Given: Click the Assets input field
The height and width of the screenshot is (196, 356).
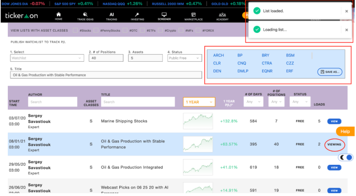Looking at the screenshot, I should pyautogui.click(x=145, y=58).
